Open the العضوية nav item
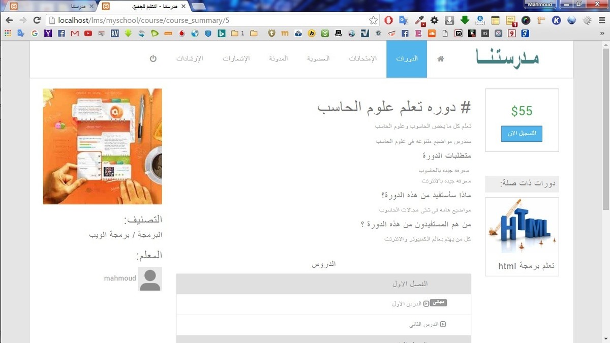This screenshot has height=343, width=610. coord(318,59)
